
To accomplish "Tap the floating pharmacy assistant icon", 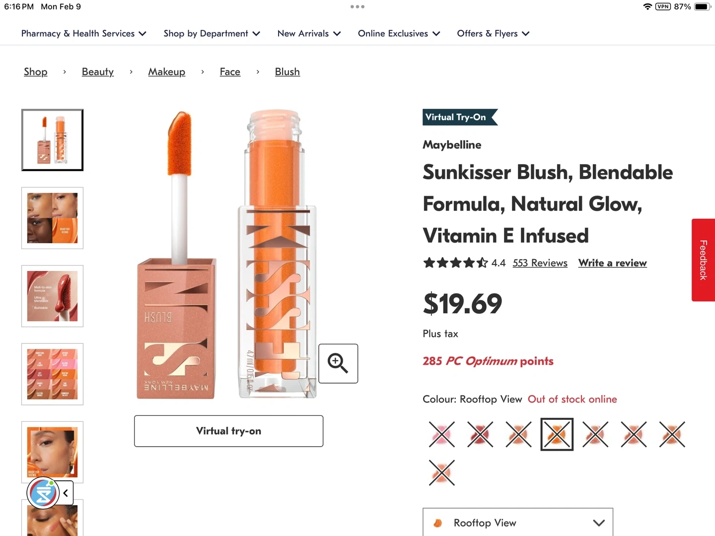I will (43, 493).
